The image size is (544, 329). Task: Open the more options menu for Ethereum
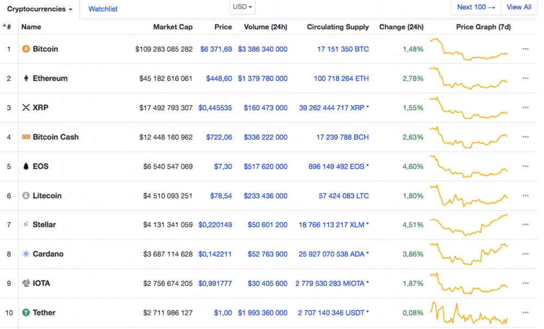click(526, 78)
